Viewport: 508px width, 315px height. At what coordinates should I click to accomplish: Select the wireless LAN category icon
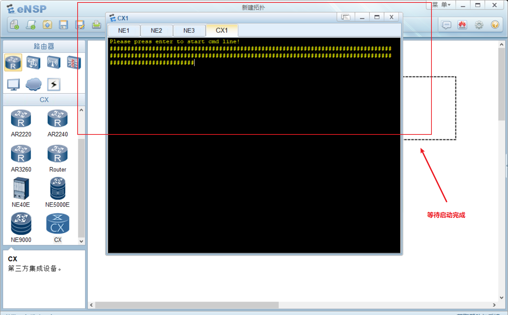[54, 63]
